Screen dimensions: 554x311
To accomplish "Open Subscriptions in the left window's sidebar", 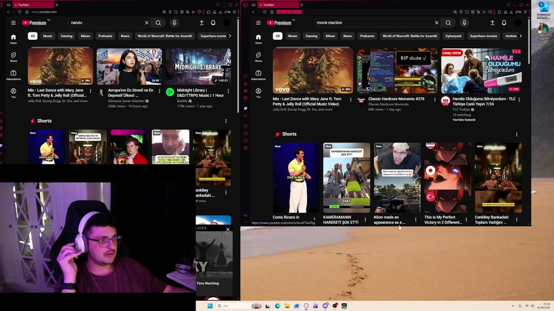I will (13, 75).
